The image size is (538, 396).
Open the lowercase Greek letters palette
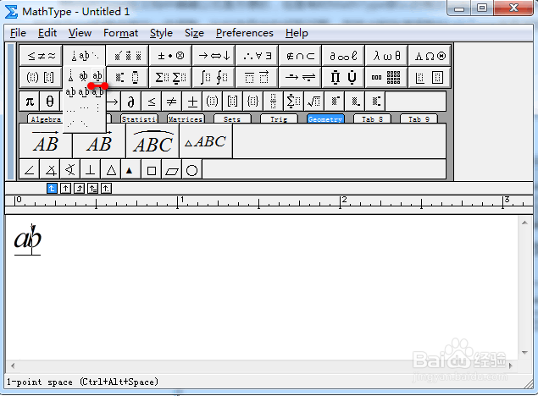(386, 56)
